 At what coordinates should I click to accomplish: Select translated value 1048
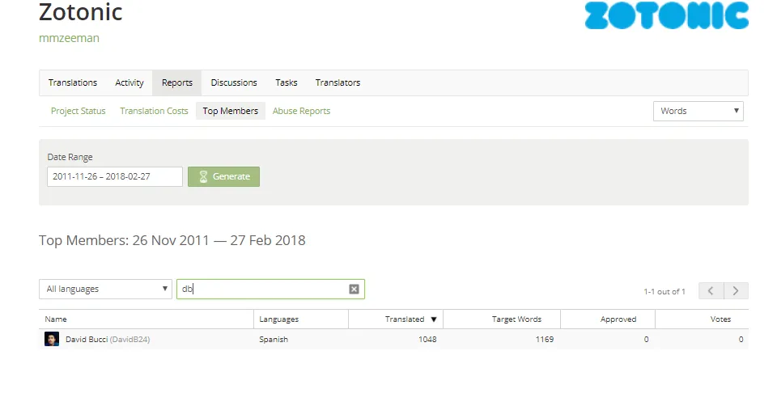click(427, 339)
